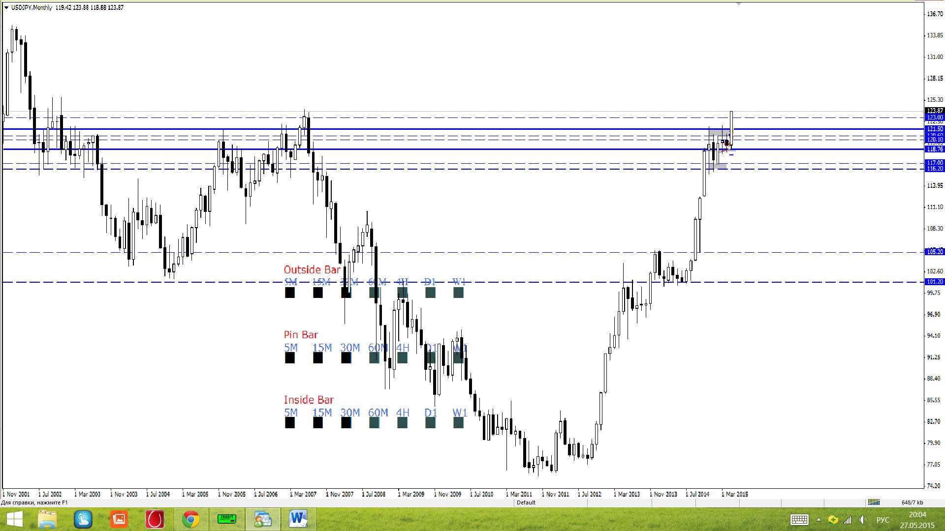
Task: Open Microsoft Word from the taskbar
Action: pos(298,519)
